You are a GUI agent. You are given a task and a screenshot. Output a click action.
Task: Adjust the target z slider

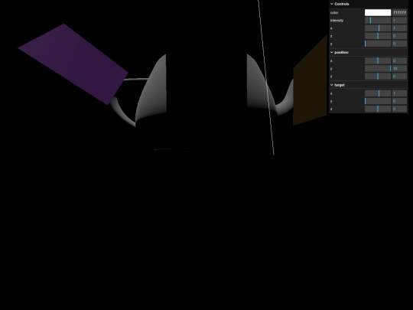click(x=378, y=109)
